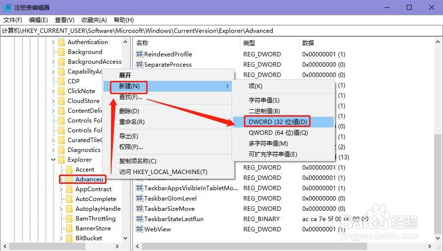Select 项(K) in the new submenu
This screenshot has height=251, width=443.
click(284, 86)
